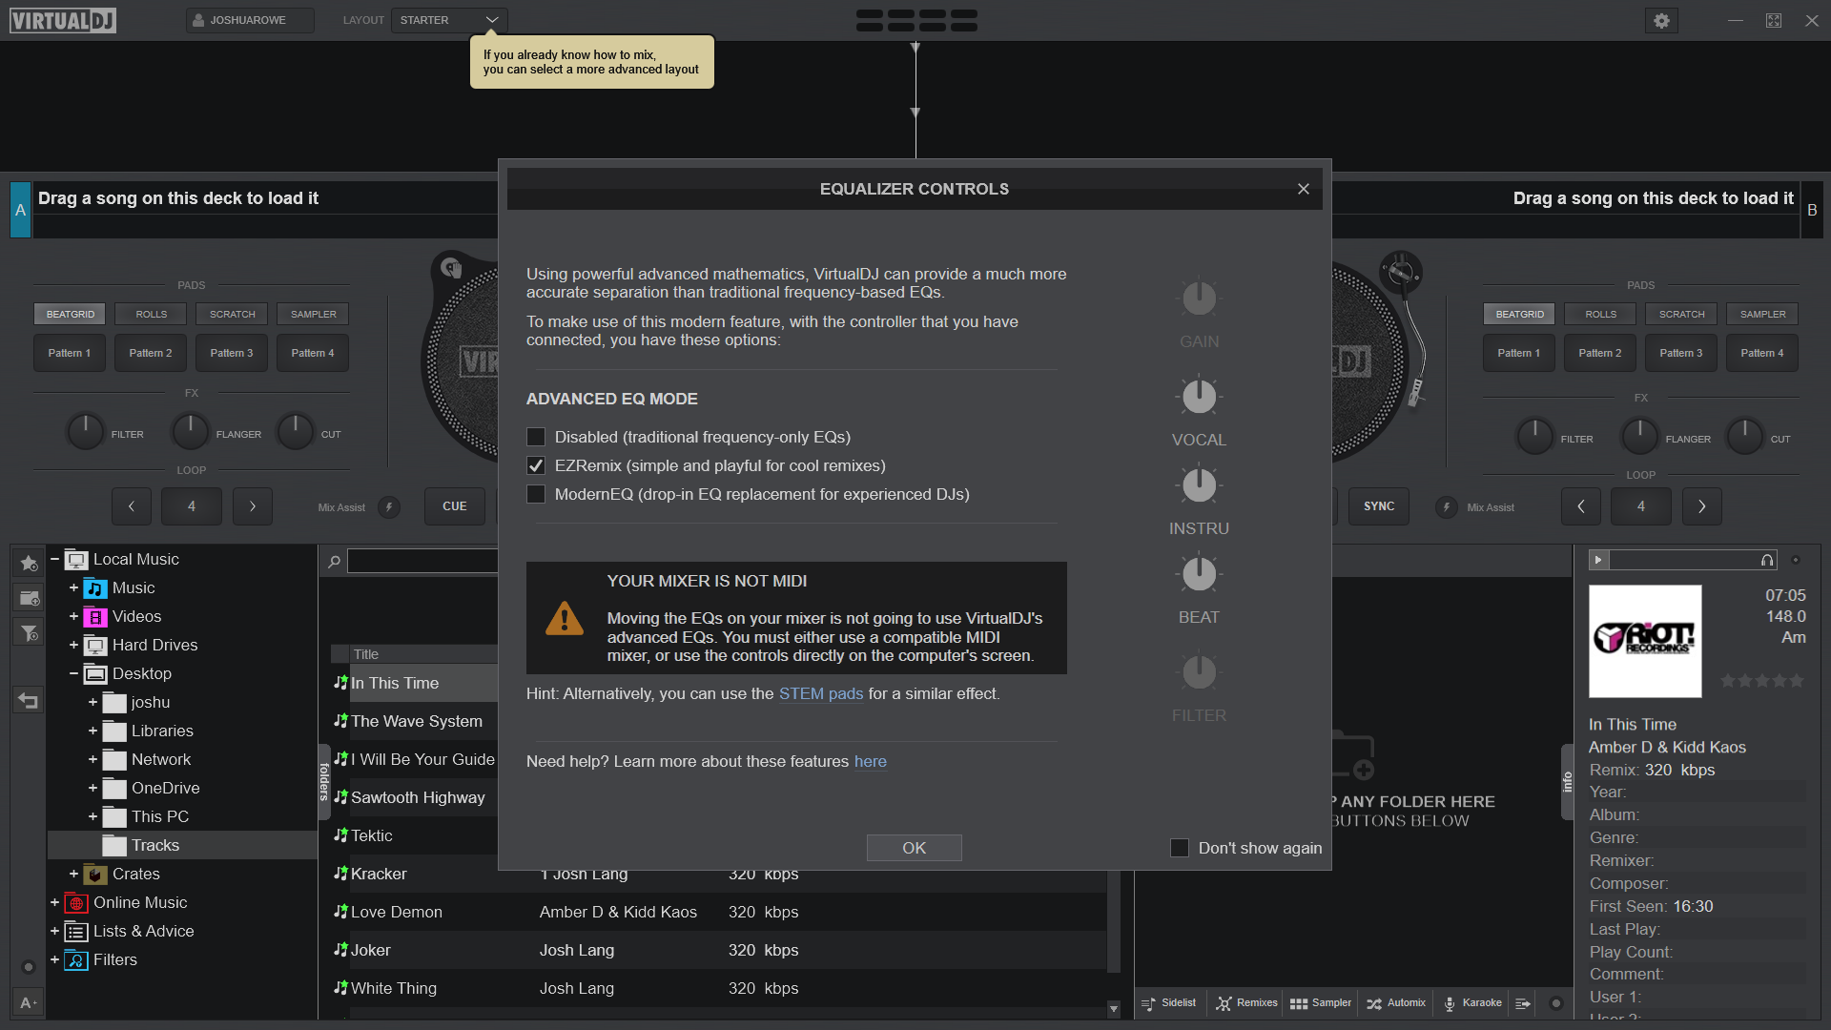Click the warning triangle icon in dialog
1831x1030 pixels.
(x=565, y=618)
